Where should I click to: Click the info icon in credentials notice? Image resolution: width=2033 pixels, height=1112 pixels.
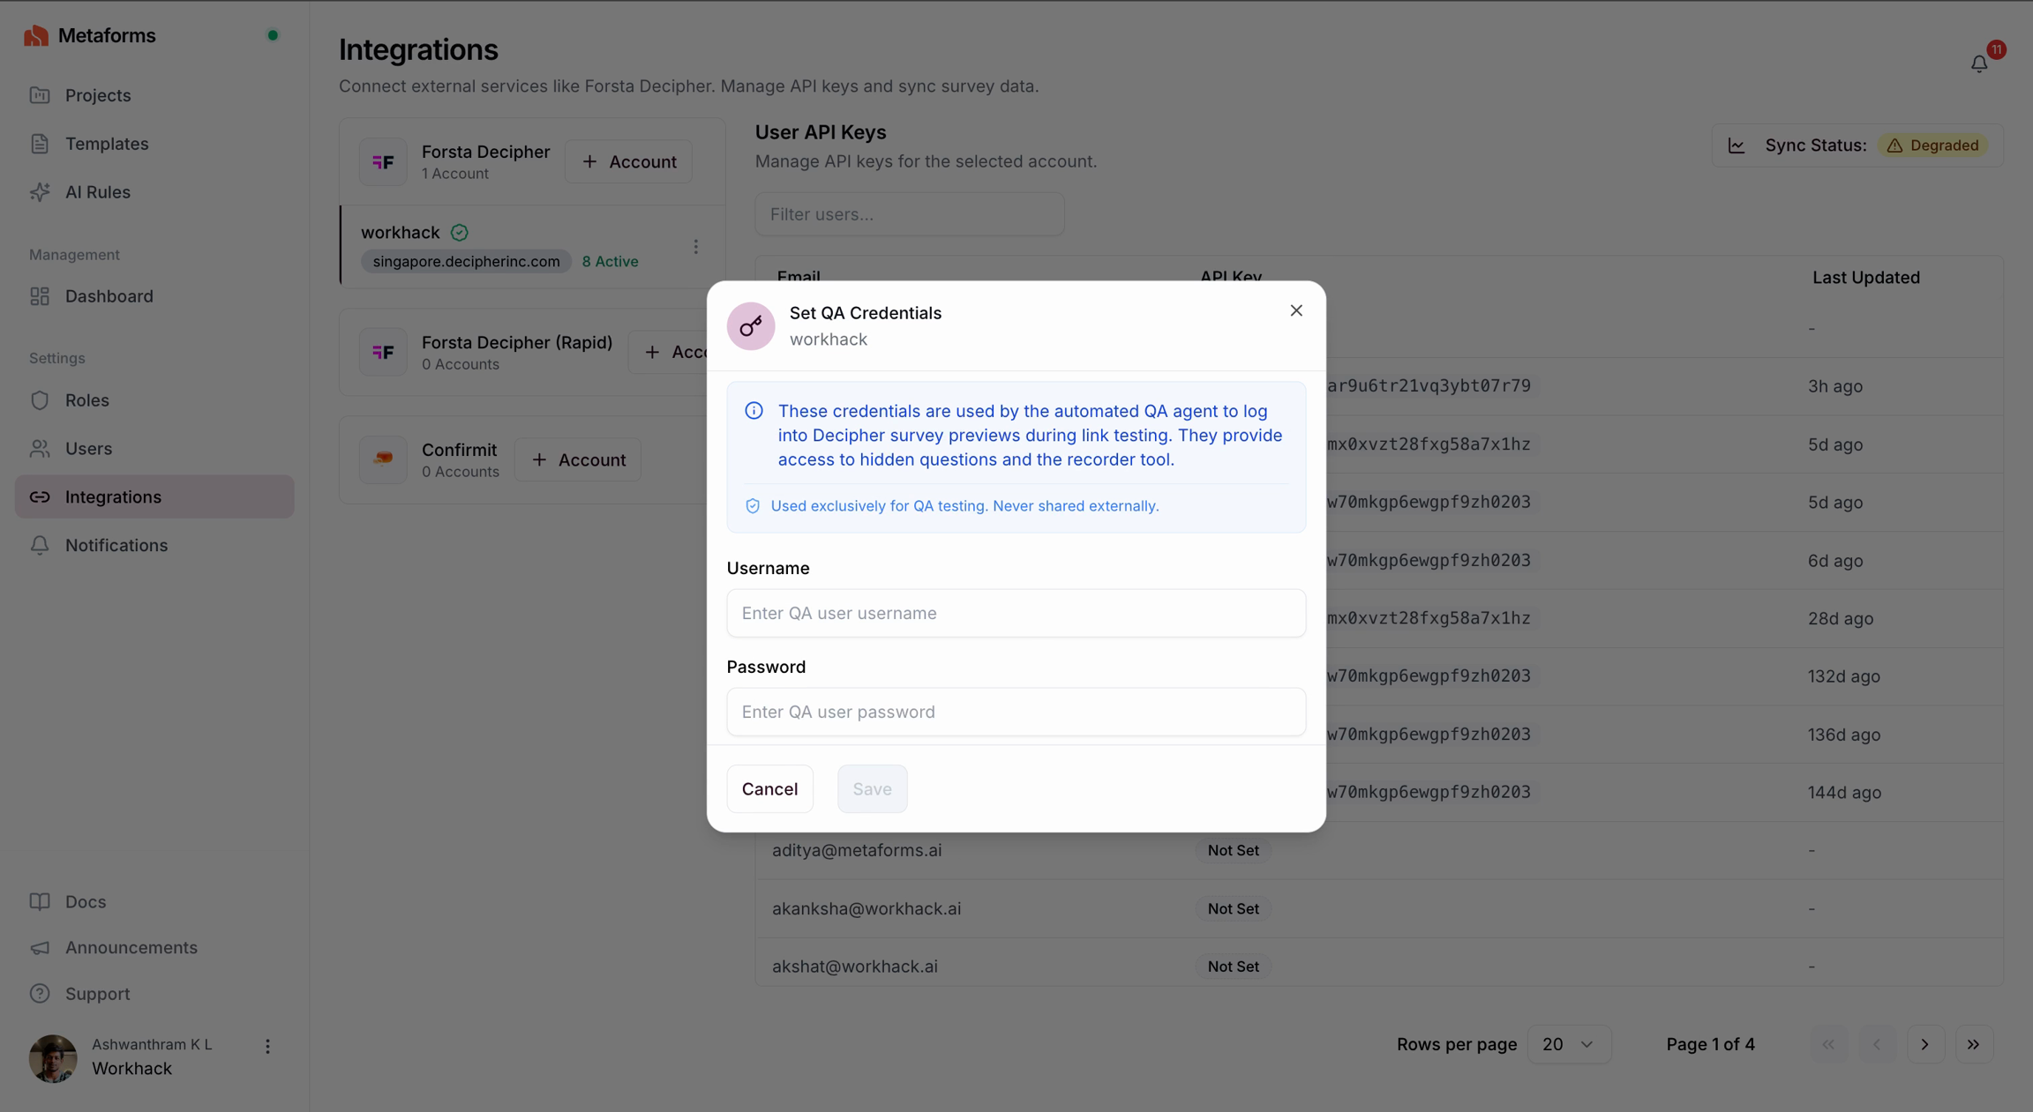pos(754,411)
